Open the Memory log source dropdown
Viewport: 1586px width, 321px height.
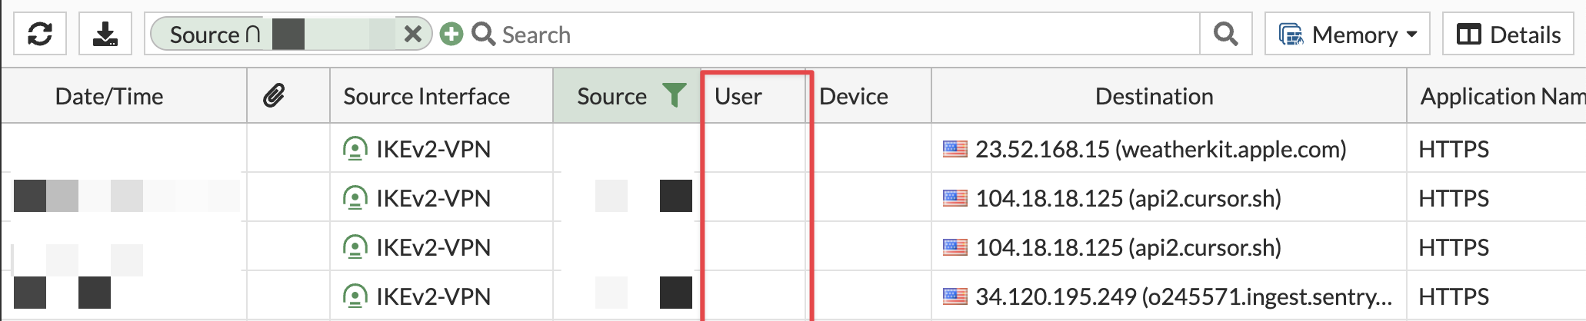1348,34
